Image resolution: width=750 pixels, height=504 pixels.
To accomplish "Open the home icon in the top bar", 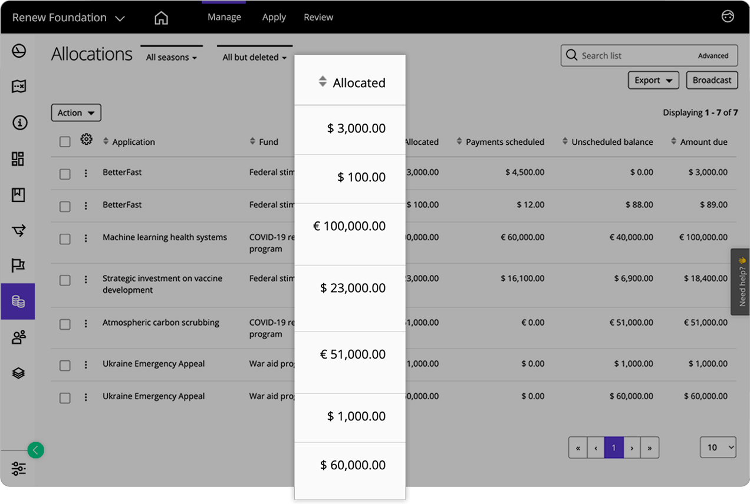I will 161,18.
